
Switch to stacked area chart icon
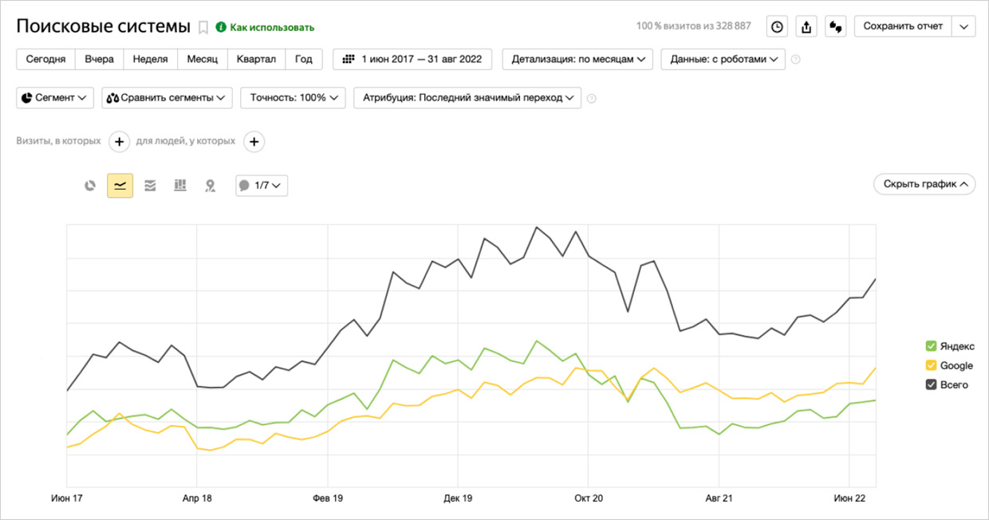coord(150,186)
